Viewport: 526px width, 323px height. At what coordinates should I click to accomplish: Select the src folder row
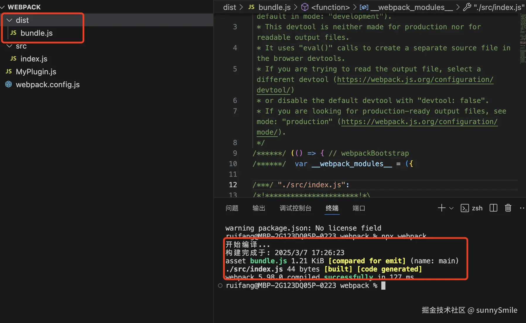[107, 46]
